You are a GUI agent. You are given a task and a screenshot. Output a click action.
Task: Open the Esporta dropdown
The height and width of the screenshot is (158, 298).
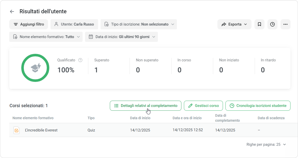234,24
